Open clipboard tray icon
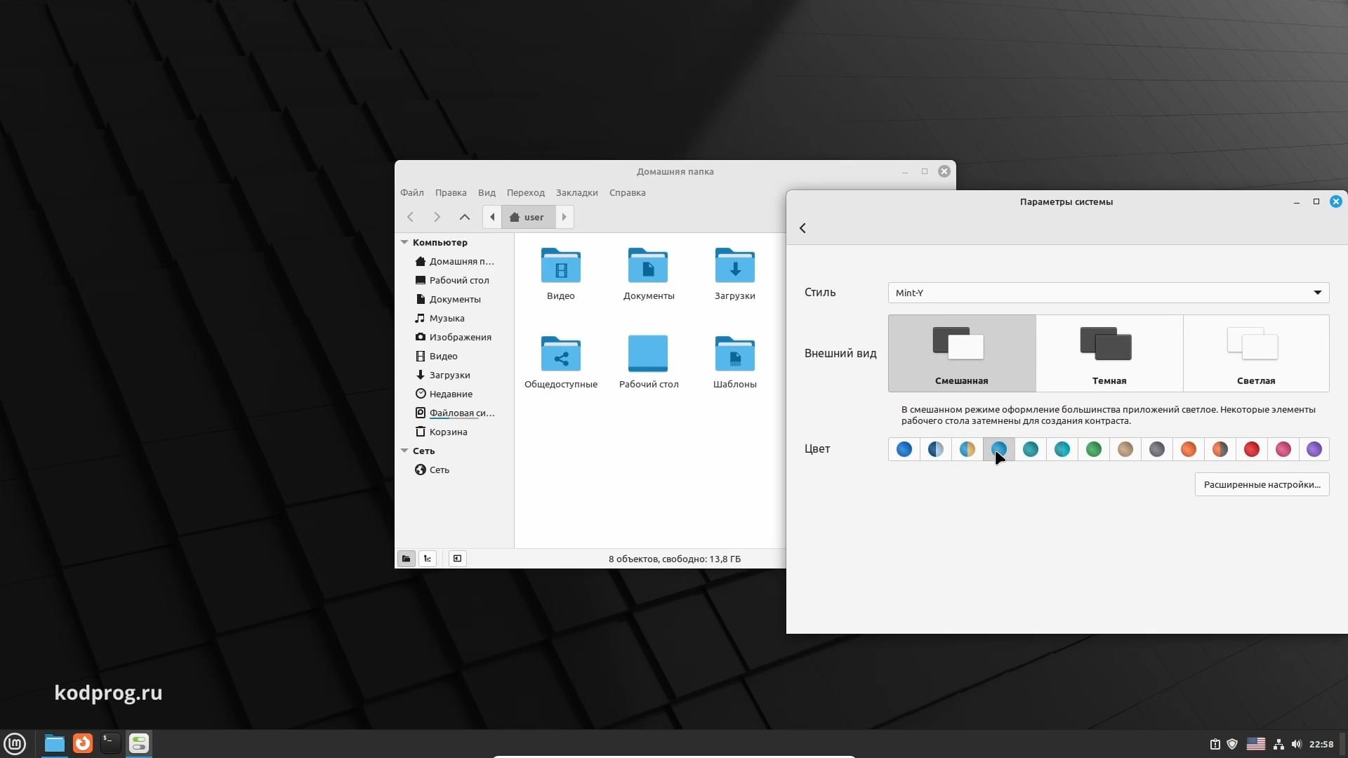 point(1215,744)
